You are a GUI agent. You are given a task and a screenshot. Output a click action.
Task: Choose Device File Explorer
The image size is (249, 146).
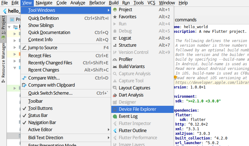pos(137,109)
